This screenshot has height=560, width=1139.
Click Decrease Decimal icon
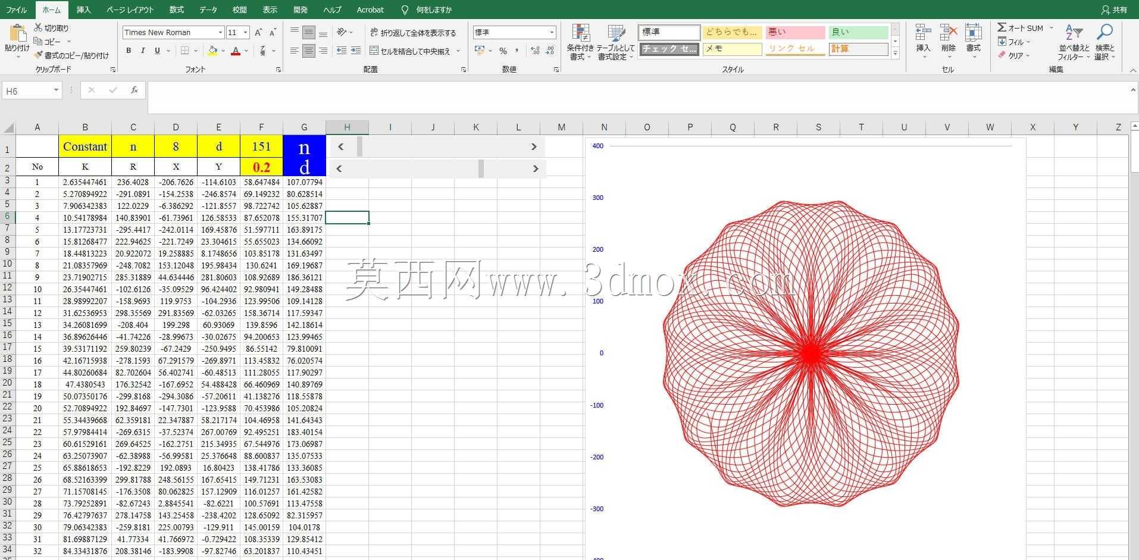(x=550, y=51)
